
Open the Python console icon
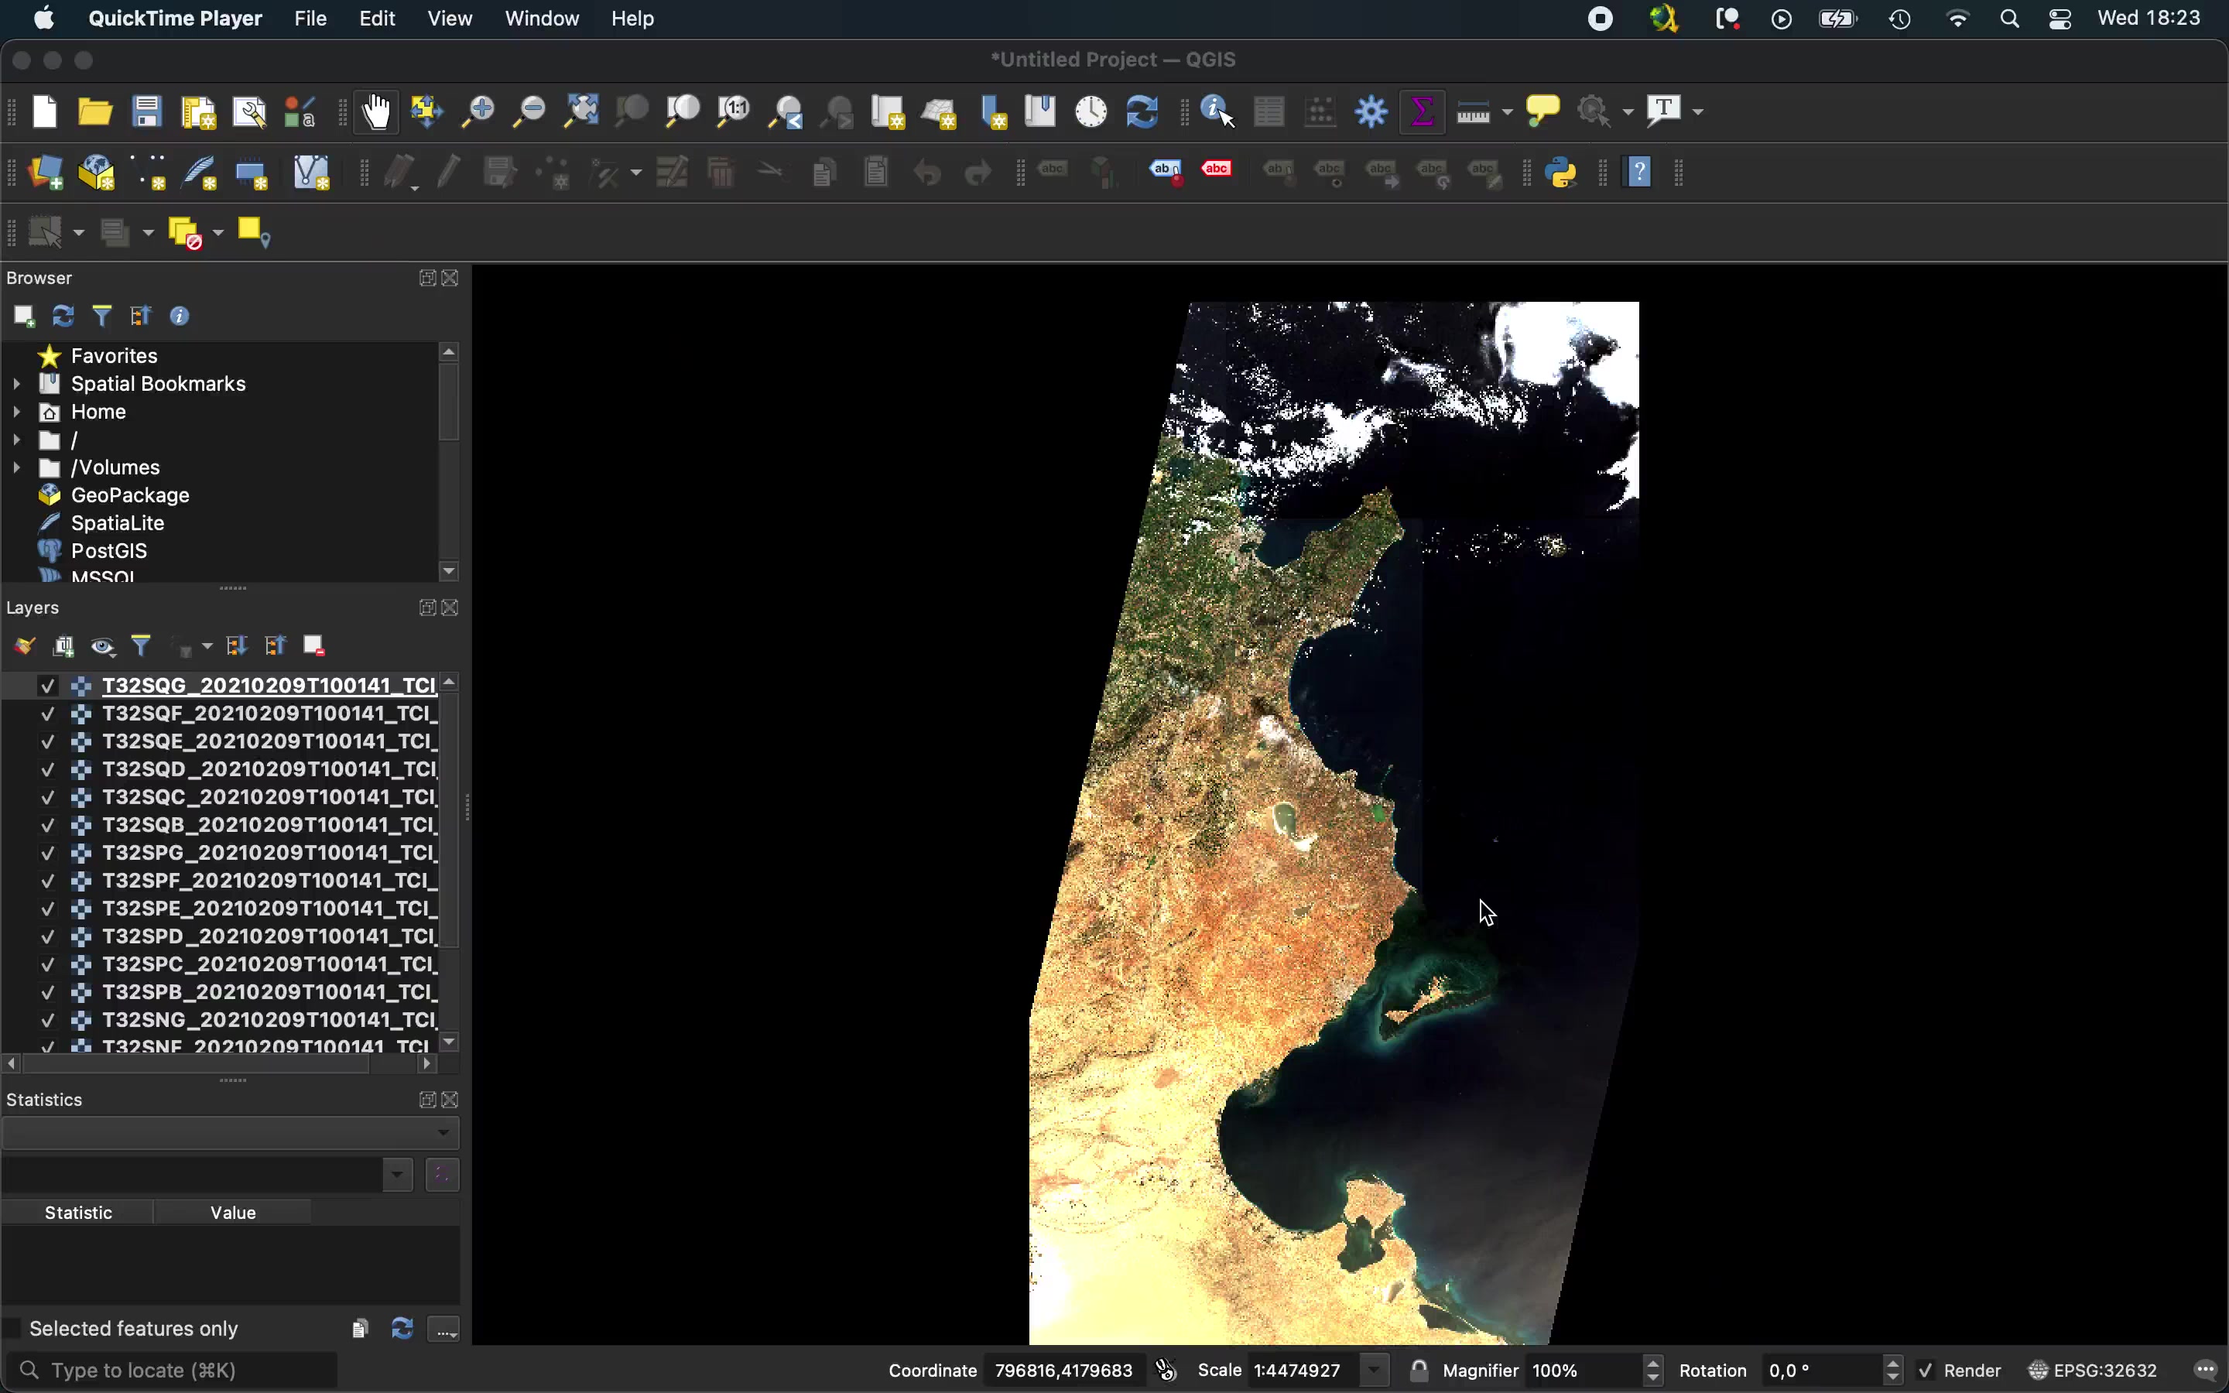1562,173
